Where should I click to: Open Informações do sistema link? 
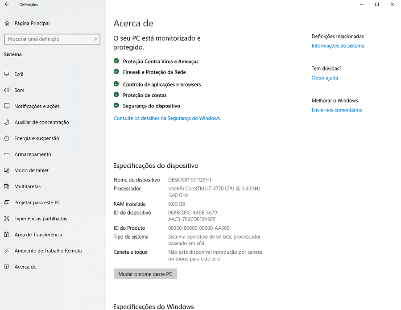coord(338,46)
